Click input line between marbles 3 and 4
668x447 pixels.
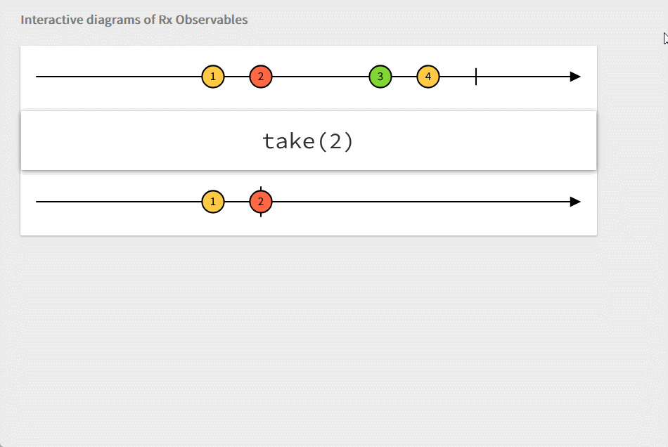coord(404,77)
